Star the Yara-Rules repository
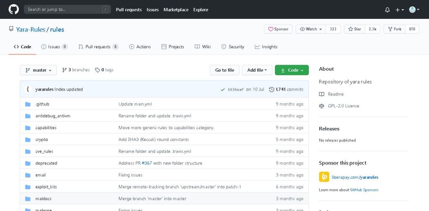This screenshot has width=429, height=211. (x=354, y=29)
